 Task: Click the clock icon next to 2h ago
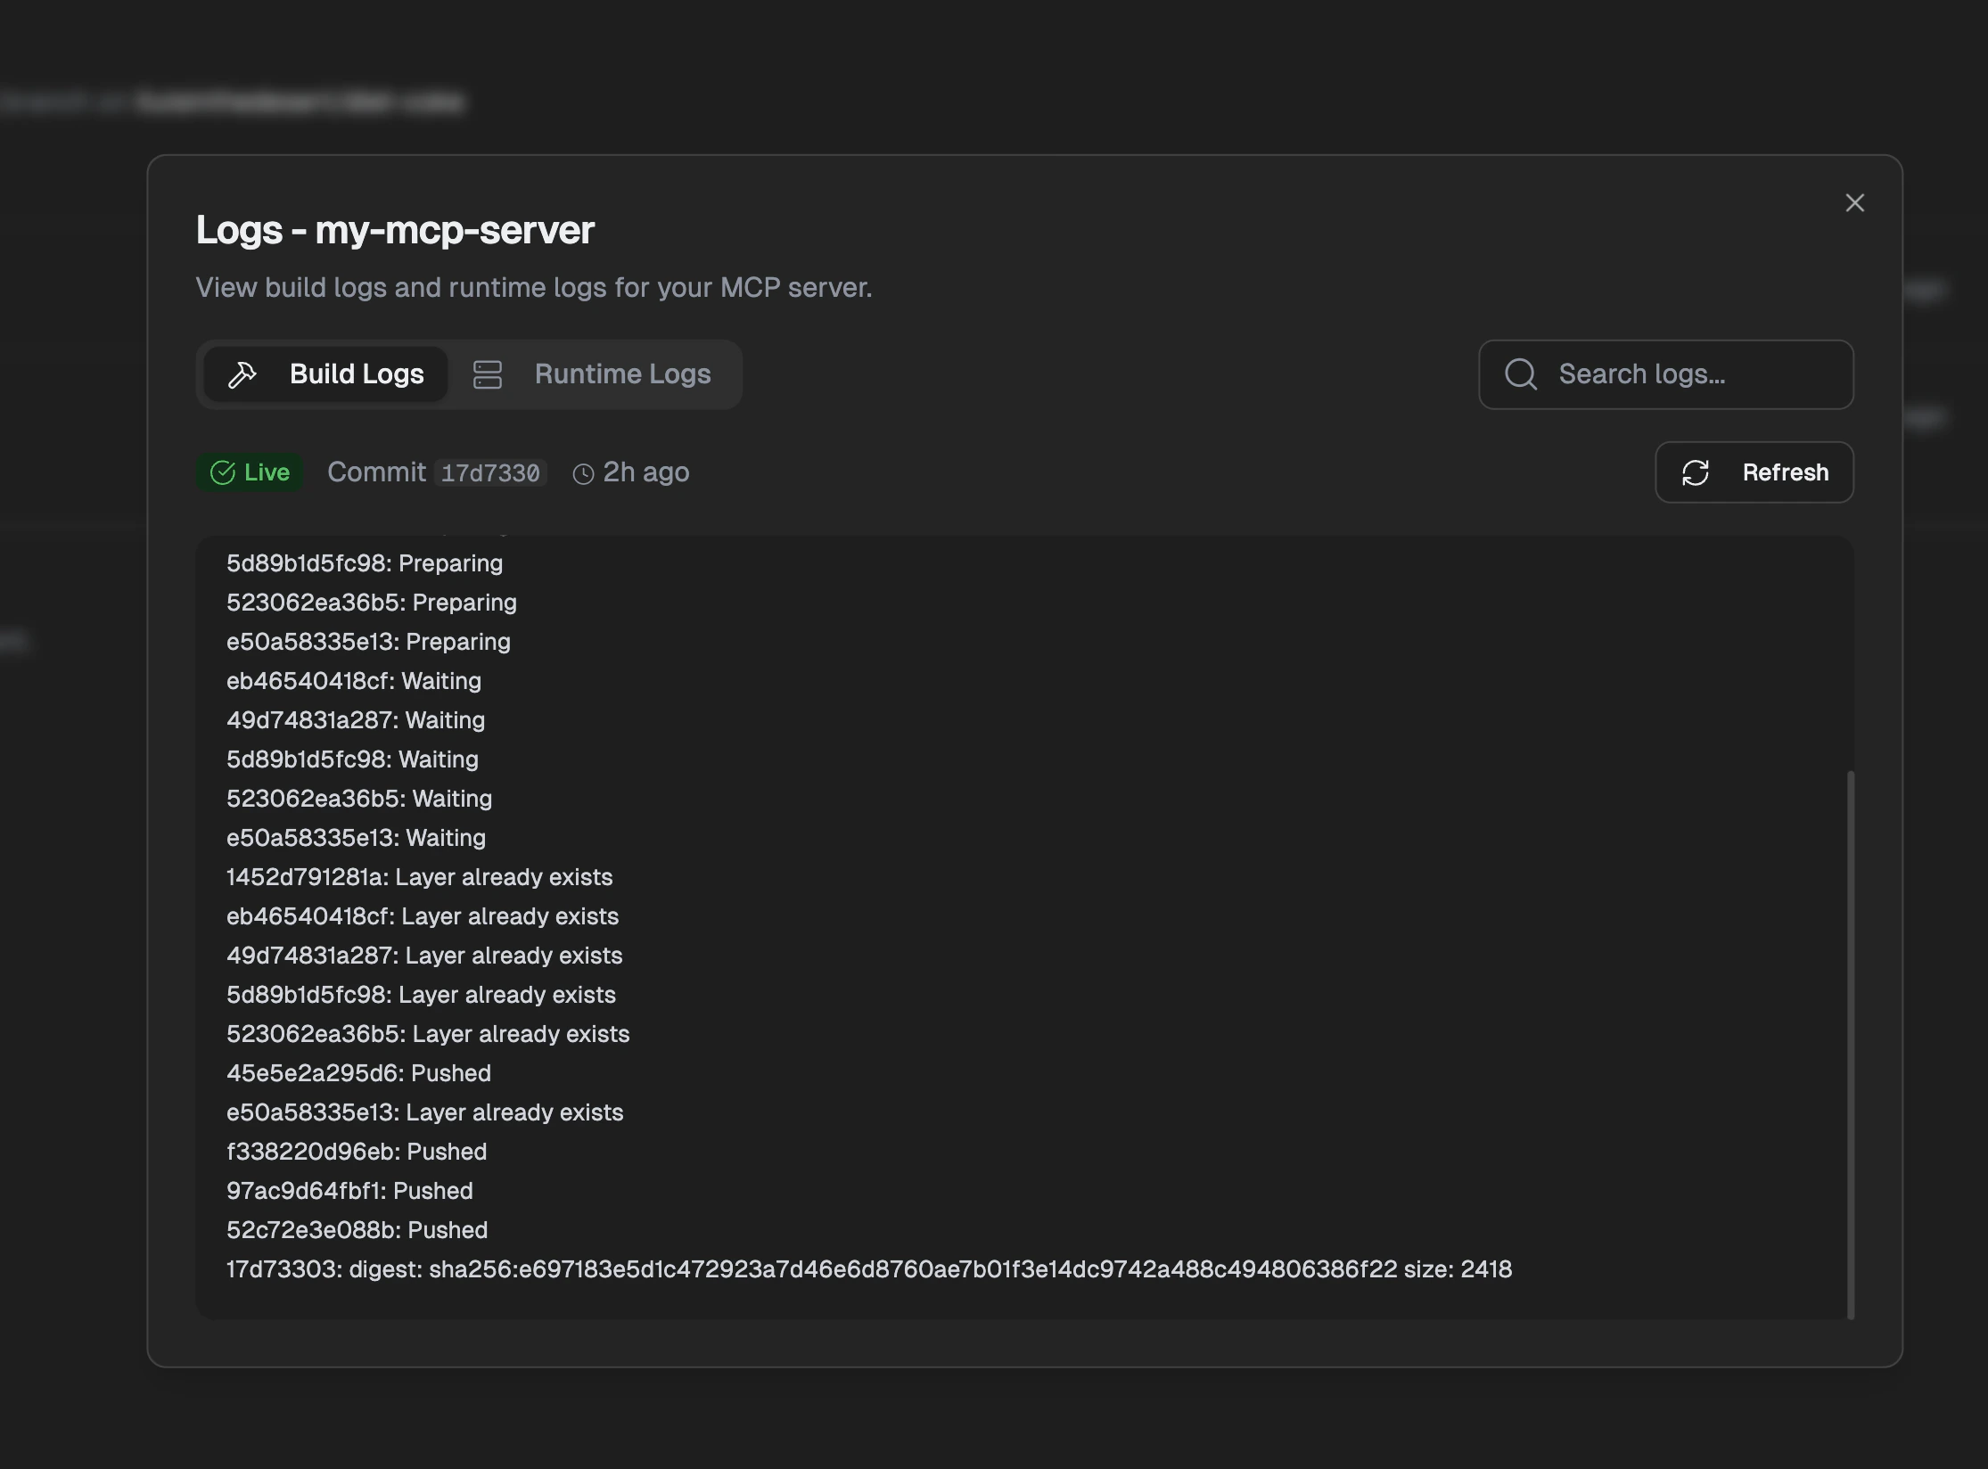point(583,473)
